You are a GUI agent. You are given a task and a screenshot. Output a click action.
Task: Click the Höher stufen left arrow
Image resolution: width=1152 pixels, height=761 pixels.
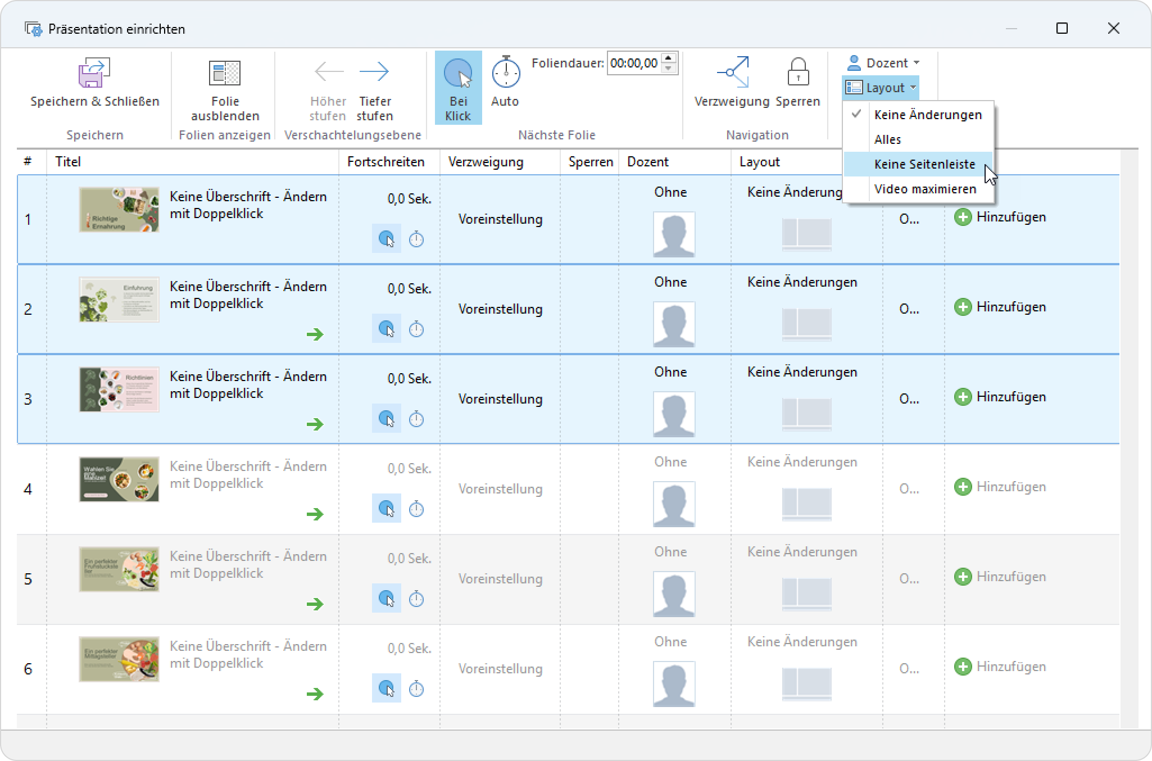(329, 71)
